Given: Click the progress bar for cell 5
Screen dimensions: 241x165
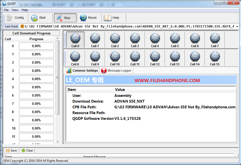Looking at the screenshot, I should pyautogui.click(x=36, y=87).
